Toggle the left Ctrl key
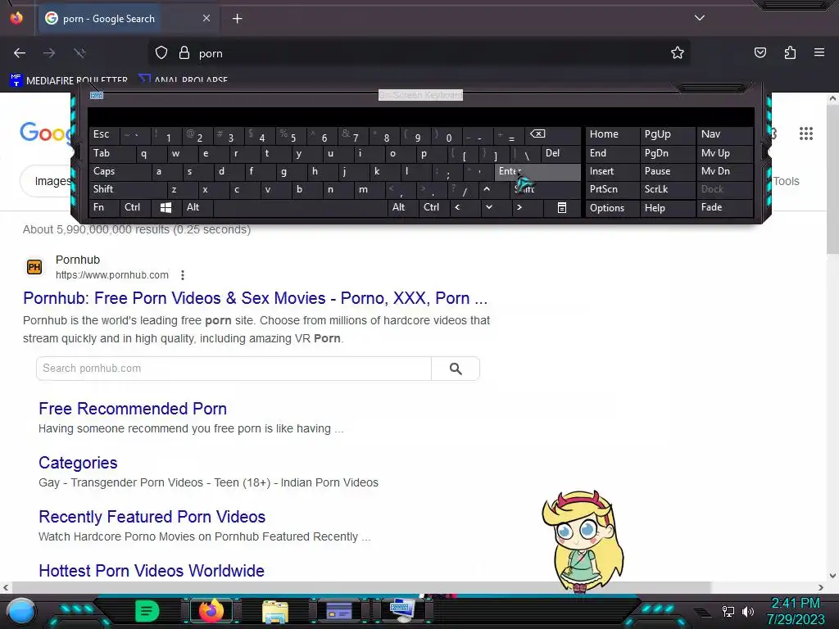The width and height of the screenshot is (839, 629). (x=134, y=207)
